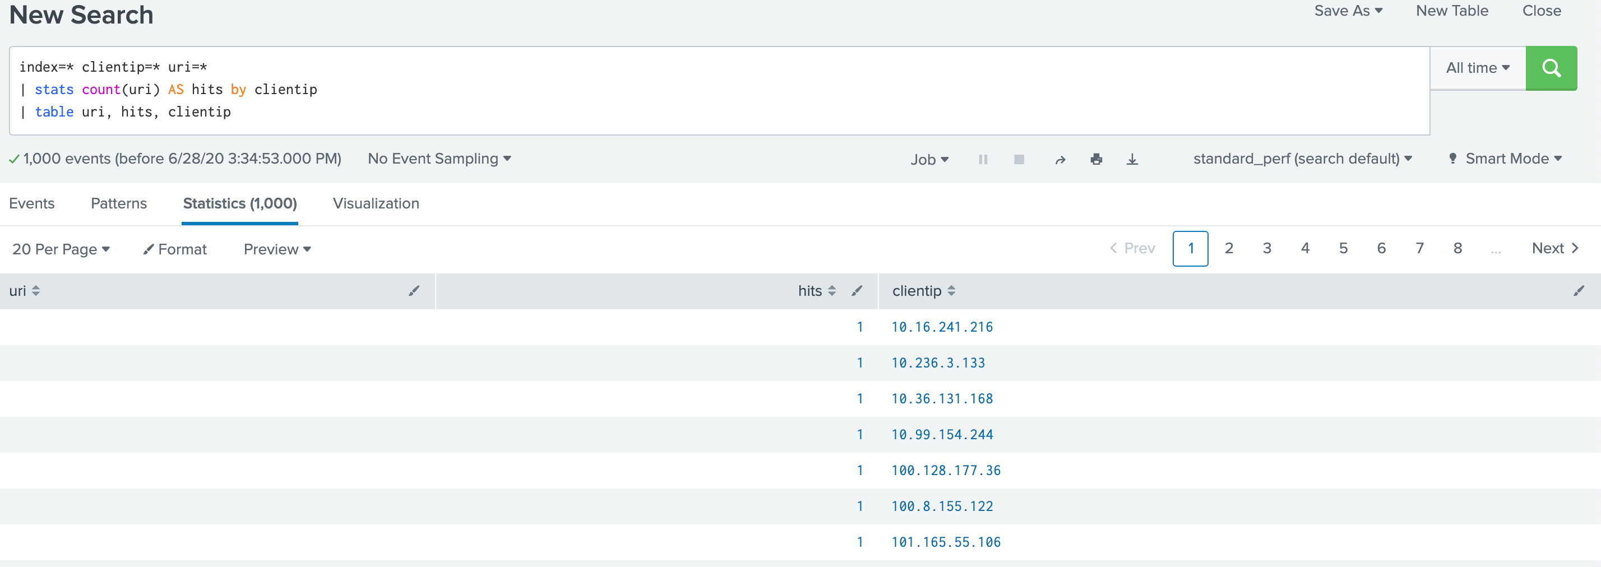
Task: Sort the hits column
Action: 831,290
